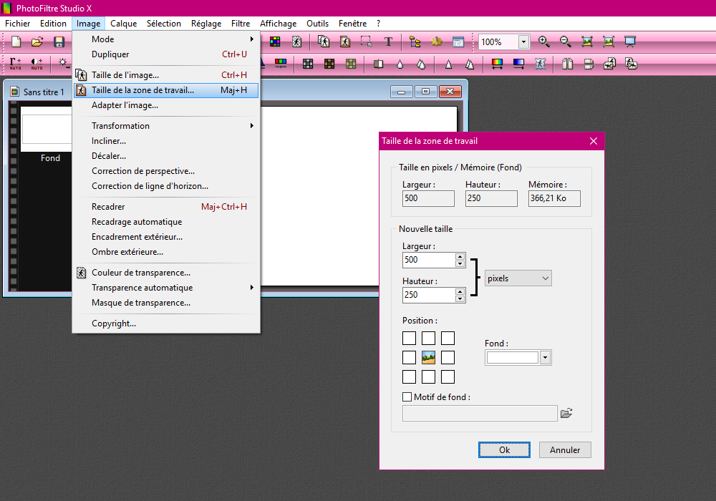
Task: Choose Taille de l'image menu entry
Action: coord(166,75)
